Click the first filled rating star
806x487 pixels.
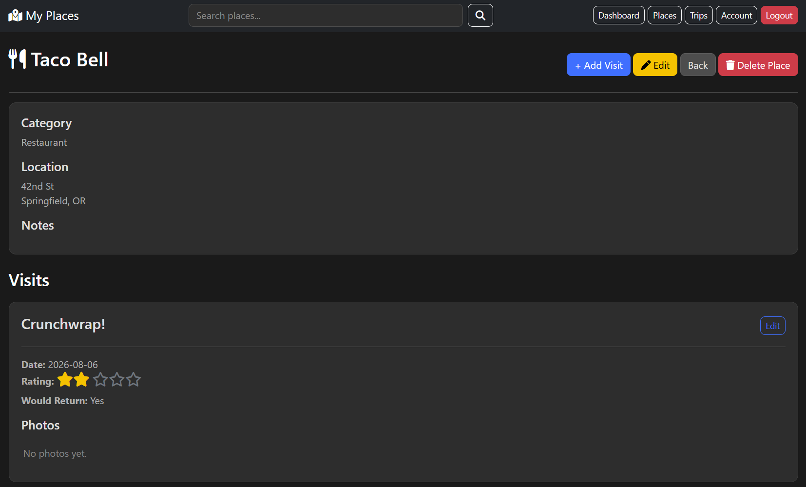tap(65, 379)
